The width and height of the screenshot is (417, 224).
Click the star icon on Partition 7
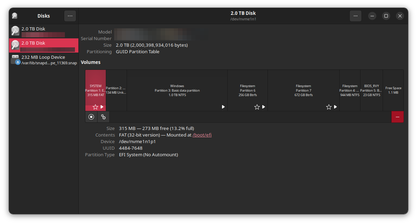coord(329,107)
